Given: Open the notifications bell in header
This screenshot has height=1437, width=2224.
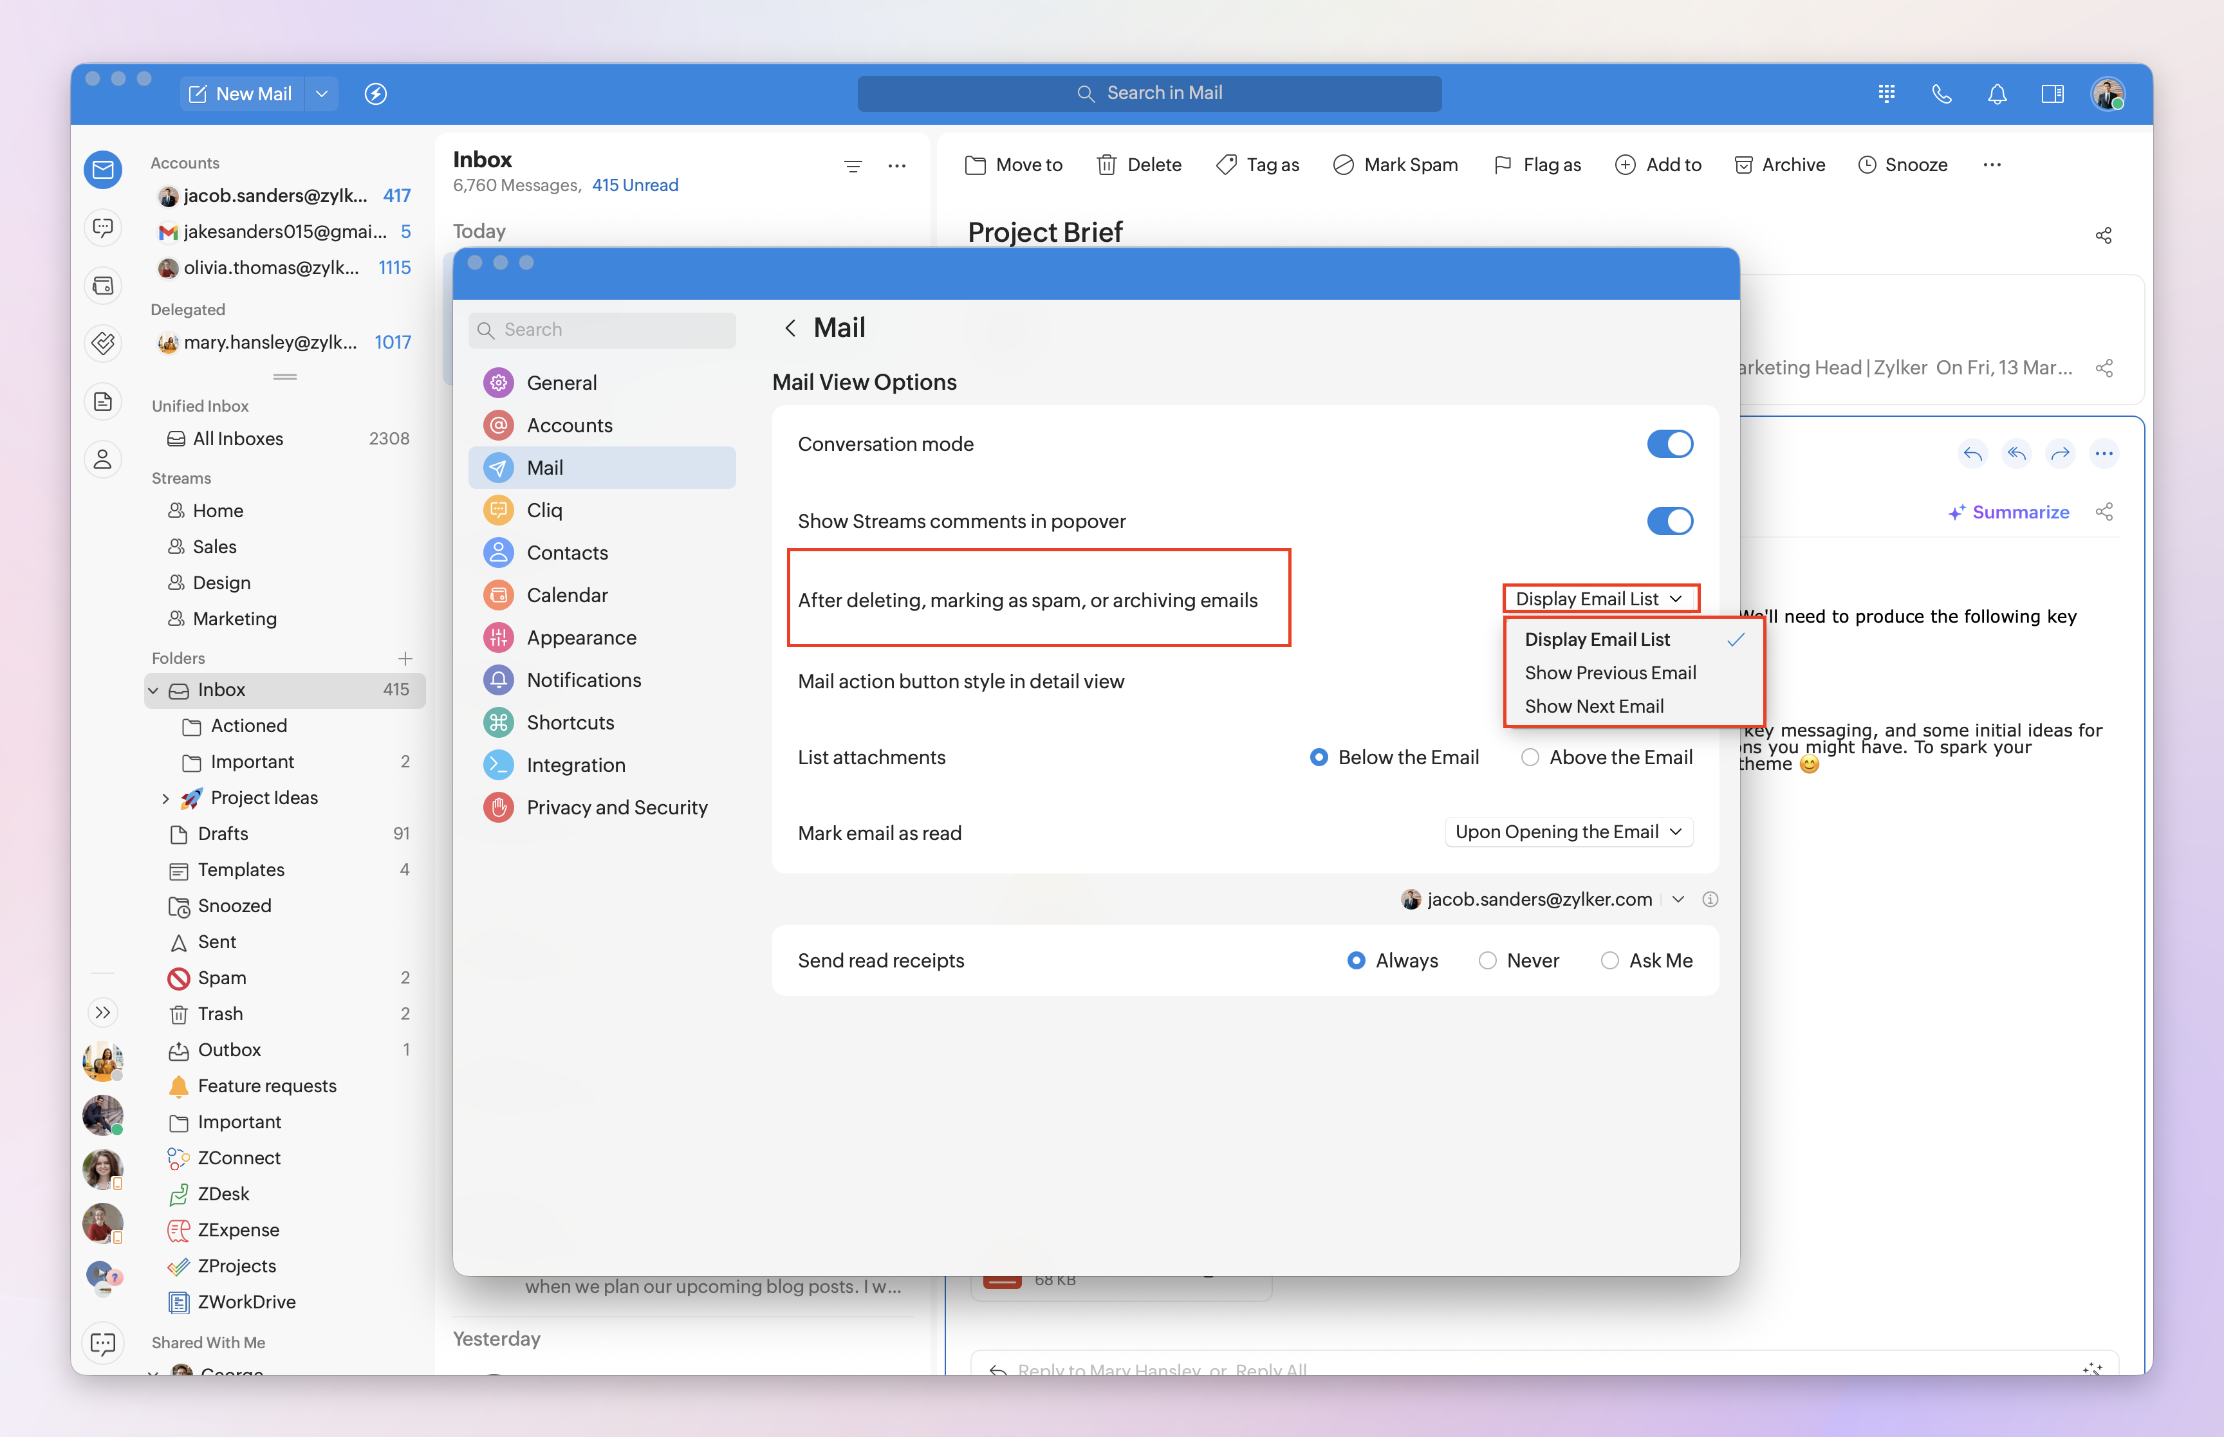Looking at the screenshot, I should pyautogui.click(x=1996, y=93).
